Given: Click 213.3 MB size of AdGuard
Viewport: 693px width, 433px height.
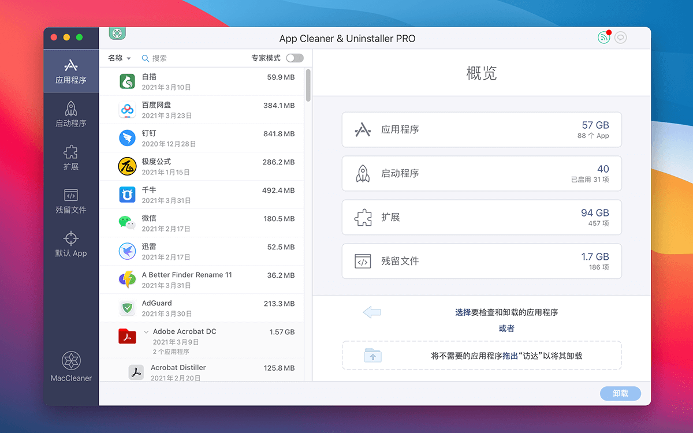Looking at the screenshot, I should pos(279,303).
